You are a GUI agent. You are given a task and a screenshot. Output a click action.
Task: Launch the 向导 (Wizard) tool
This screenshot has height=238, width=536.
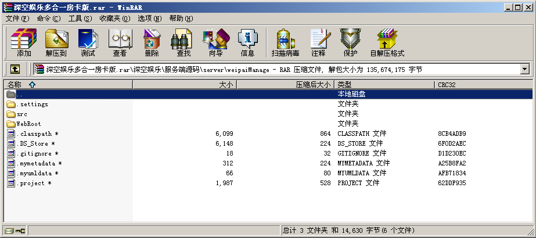(215, 43)
